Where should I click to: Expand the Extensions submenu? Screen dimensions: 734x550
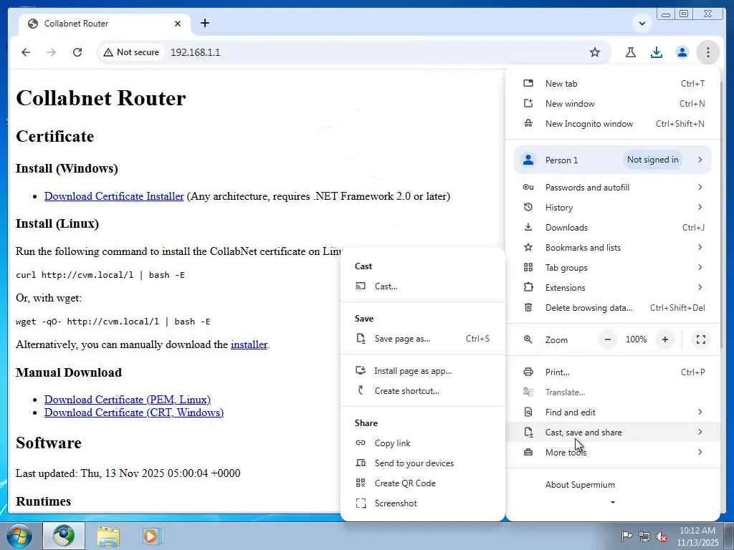click(614, 288)
